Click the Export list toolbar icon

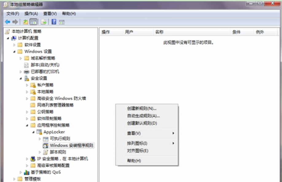tap(44, 22)
